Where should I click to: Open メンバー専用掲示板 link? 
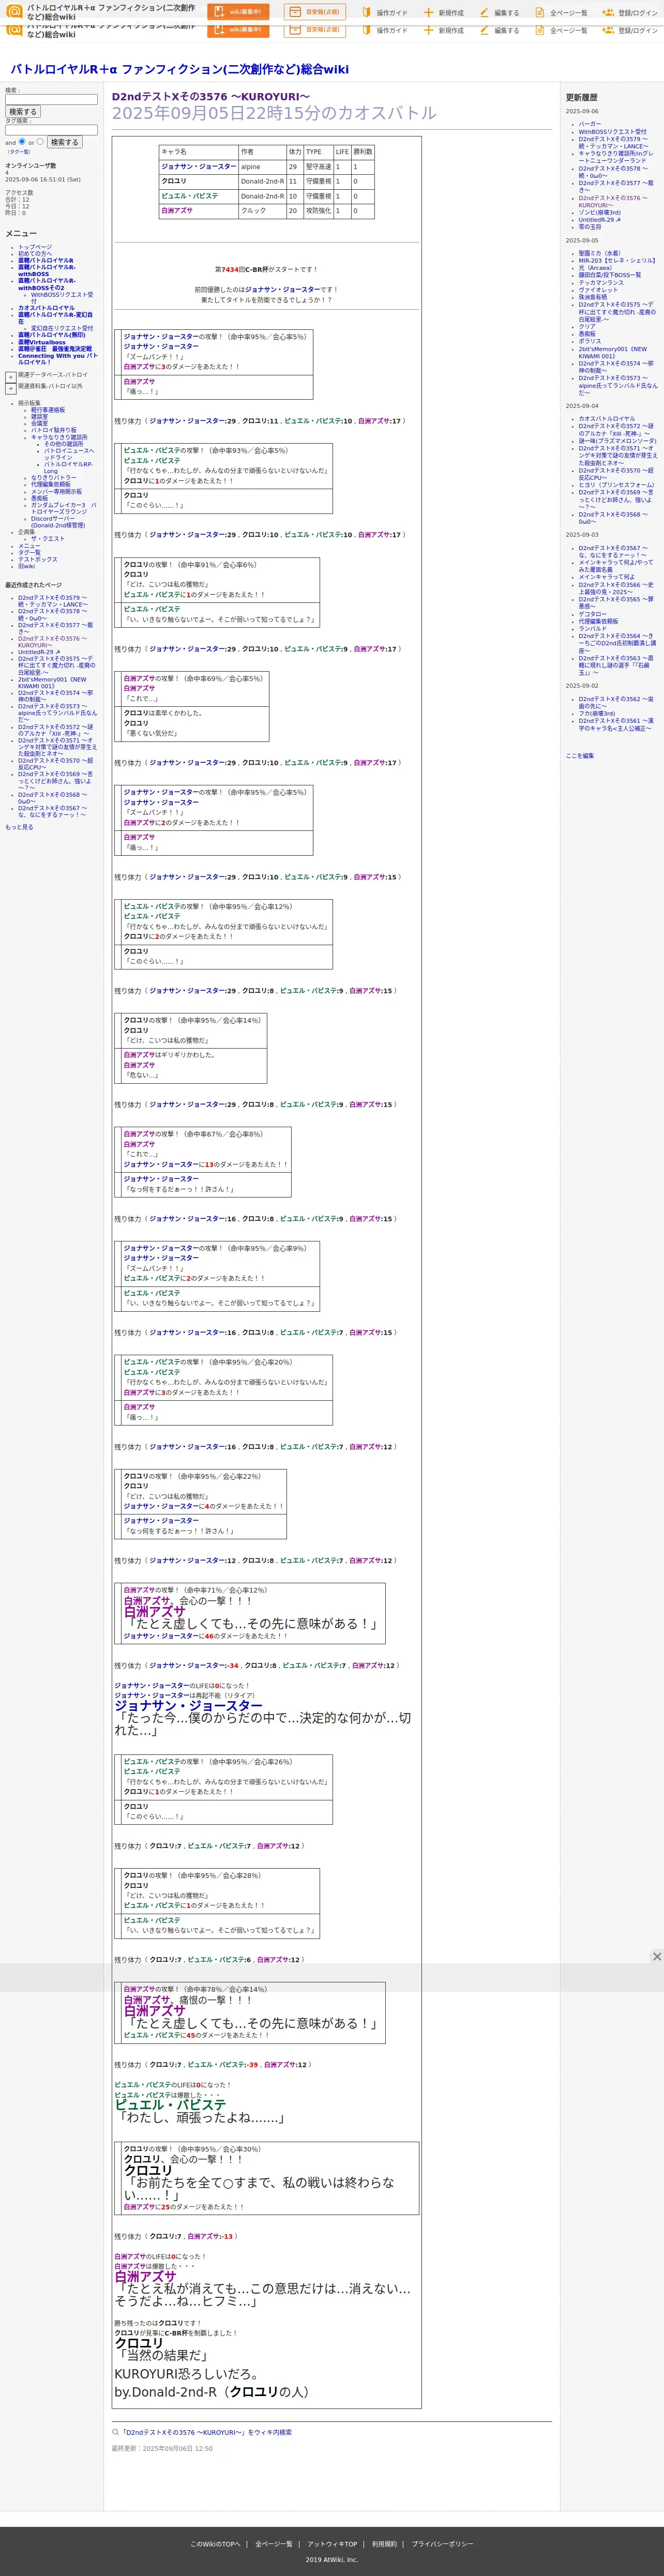tap(56, 492)
